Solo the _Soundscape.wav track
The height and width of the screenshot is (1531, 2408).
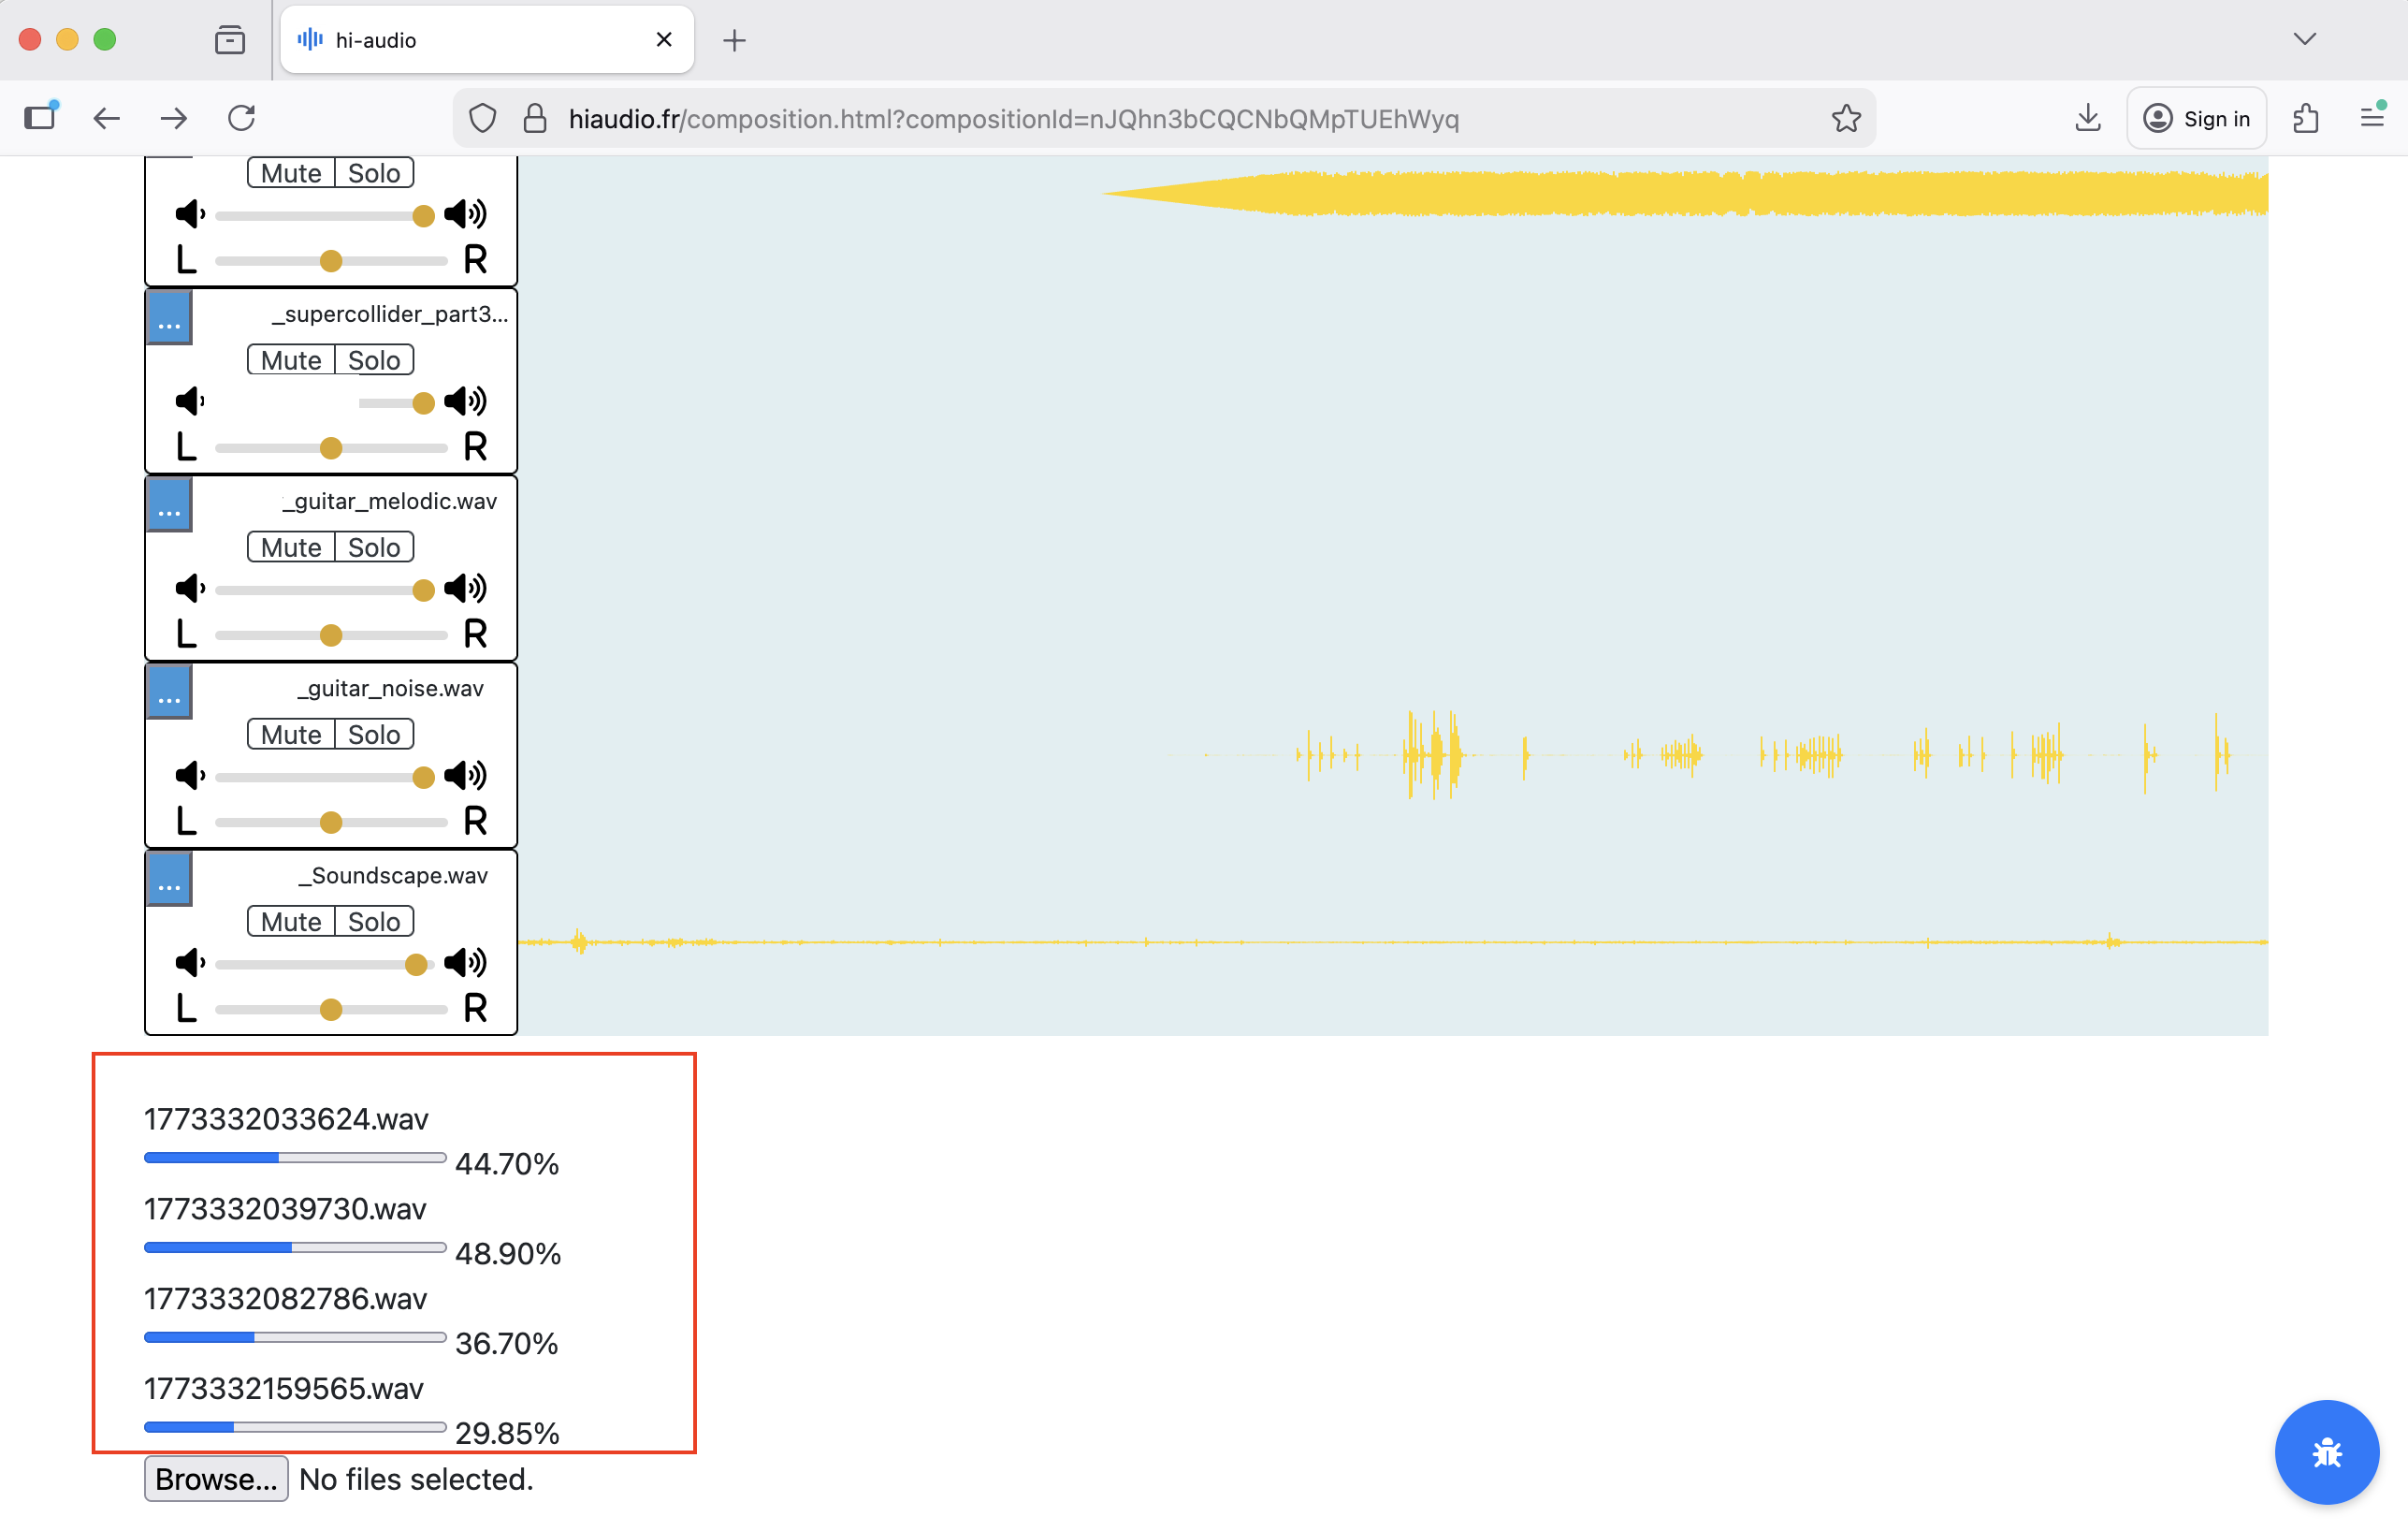(x=373, y=921)
